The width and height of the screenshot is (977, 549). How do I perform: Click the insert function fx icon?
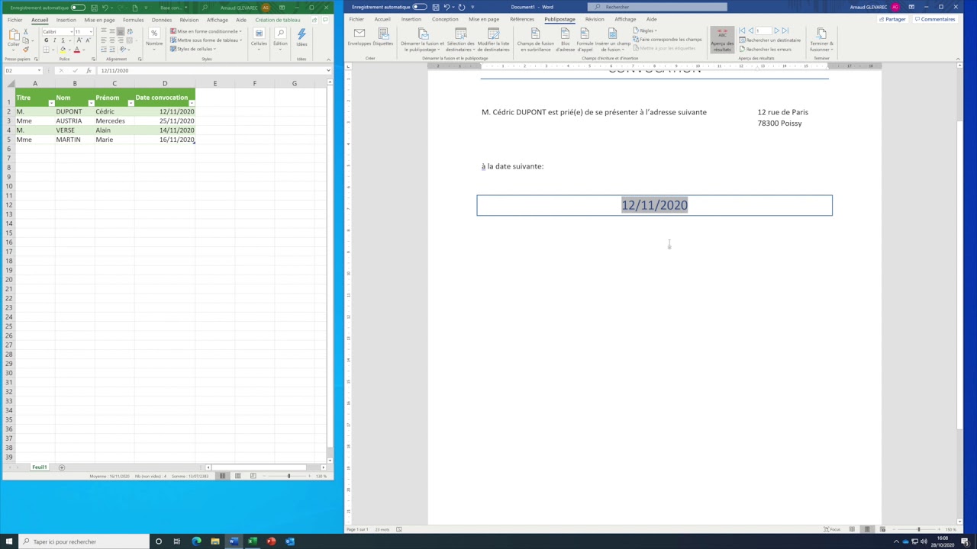(x=89, y=70)
